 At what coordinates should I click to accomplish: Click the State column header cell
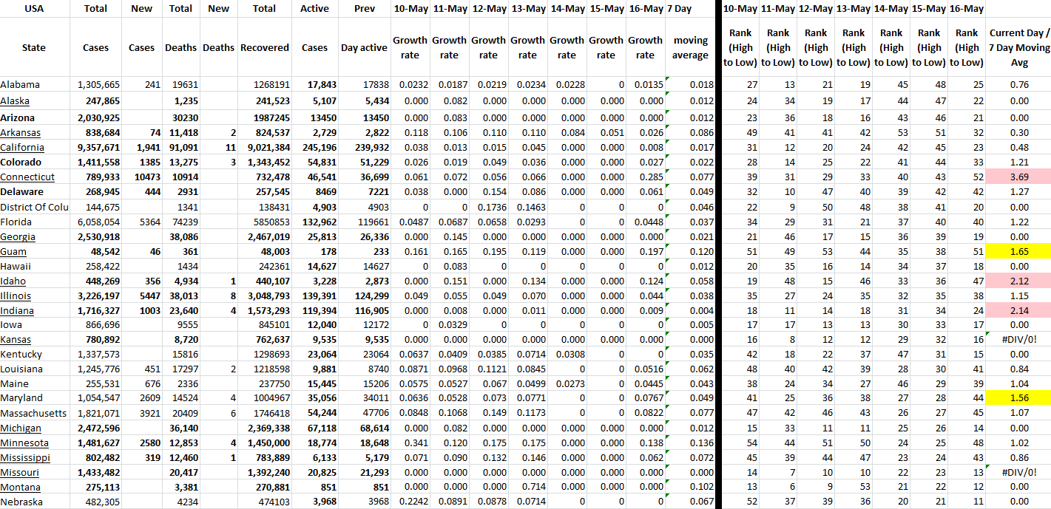[34, 47]
